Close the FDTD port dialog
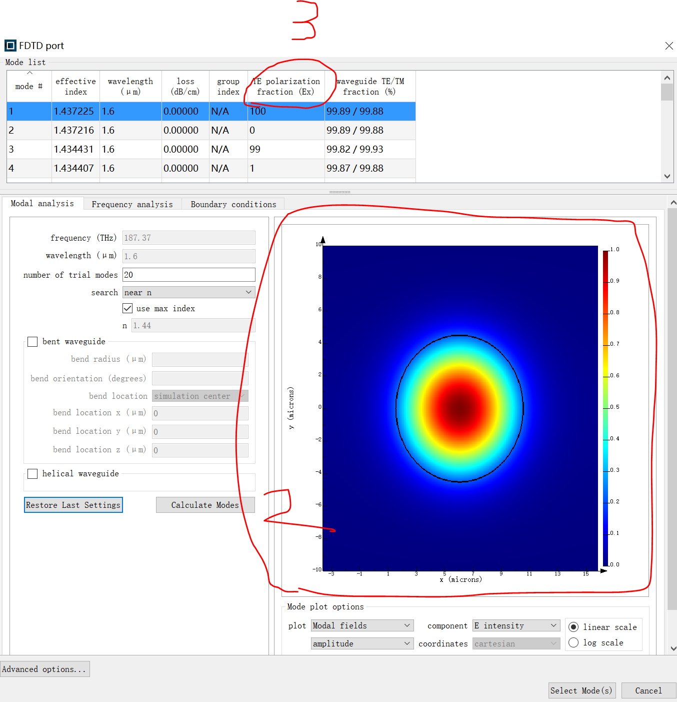677x702 pixels. (669, 46)
